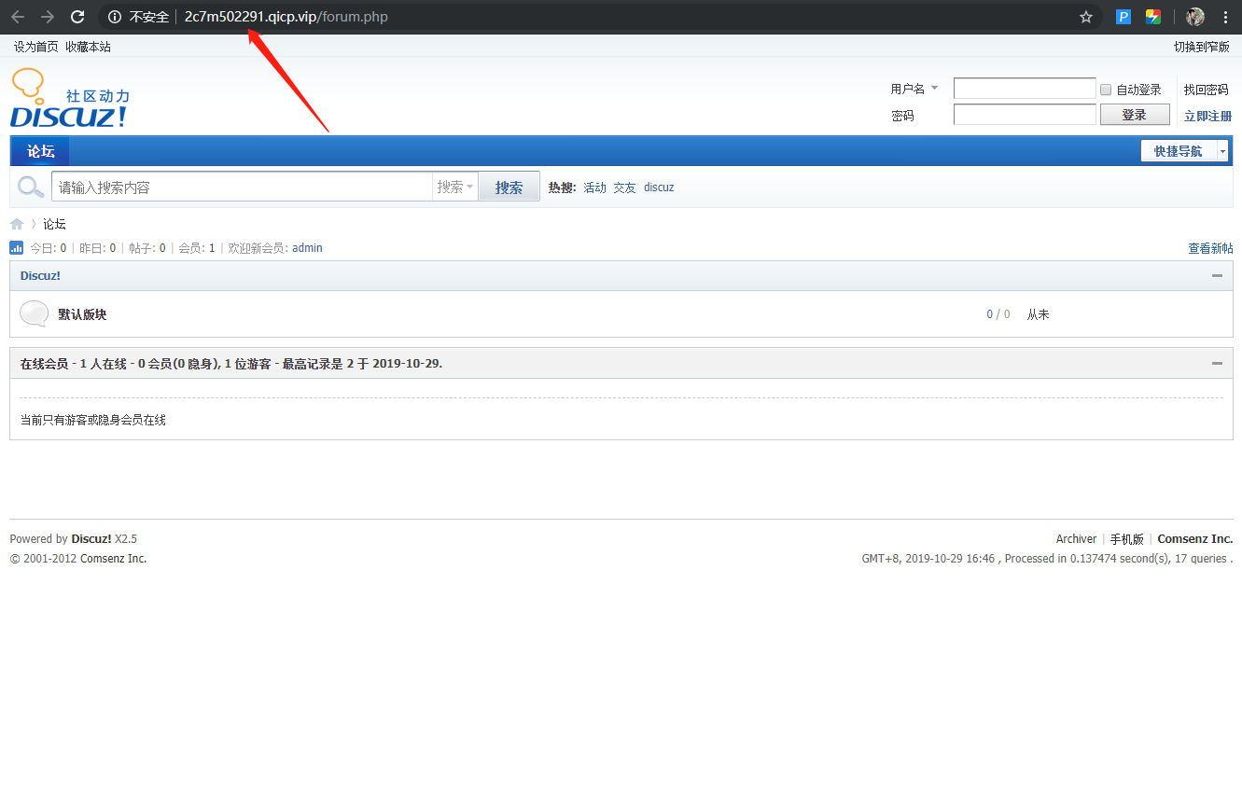
Task: Click hot search term 活动
Action: pyautogui.click(x=594, y=188)
